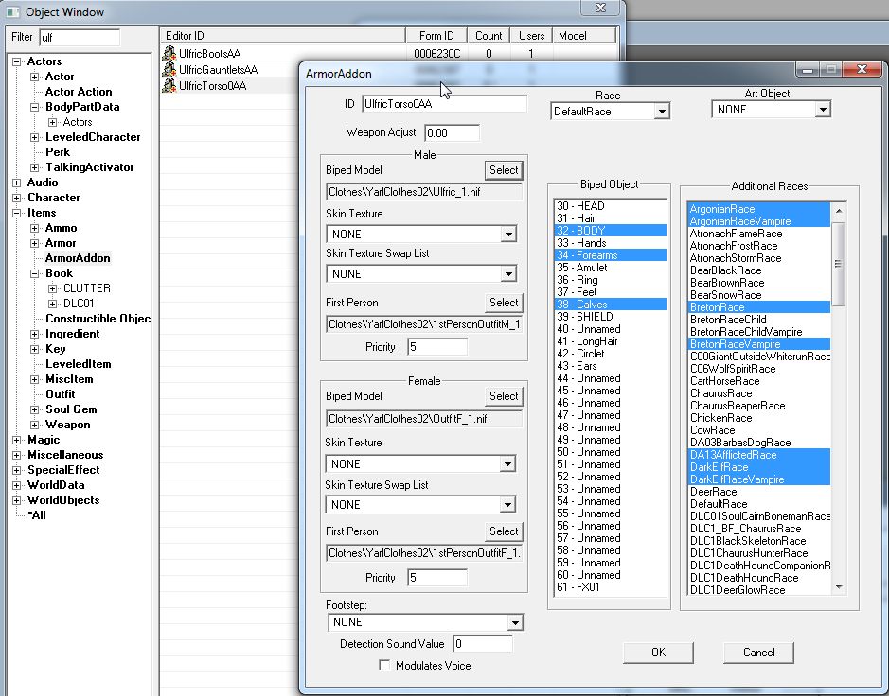
Task: Expand the Character tree node
Action: pyautogui.click(x=17, y=198)
